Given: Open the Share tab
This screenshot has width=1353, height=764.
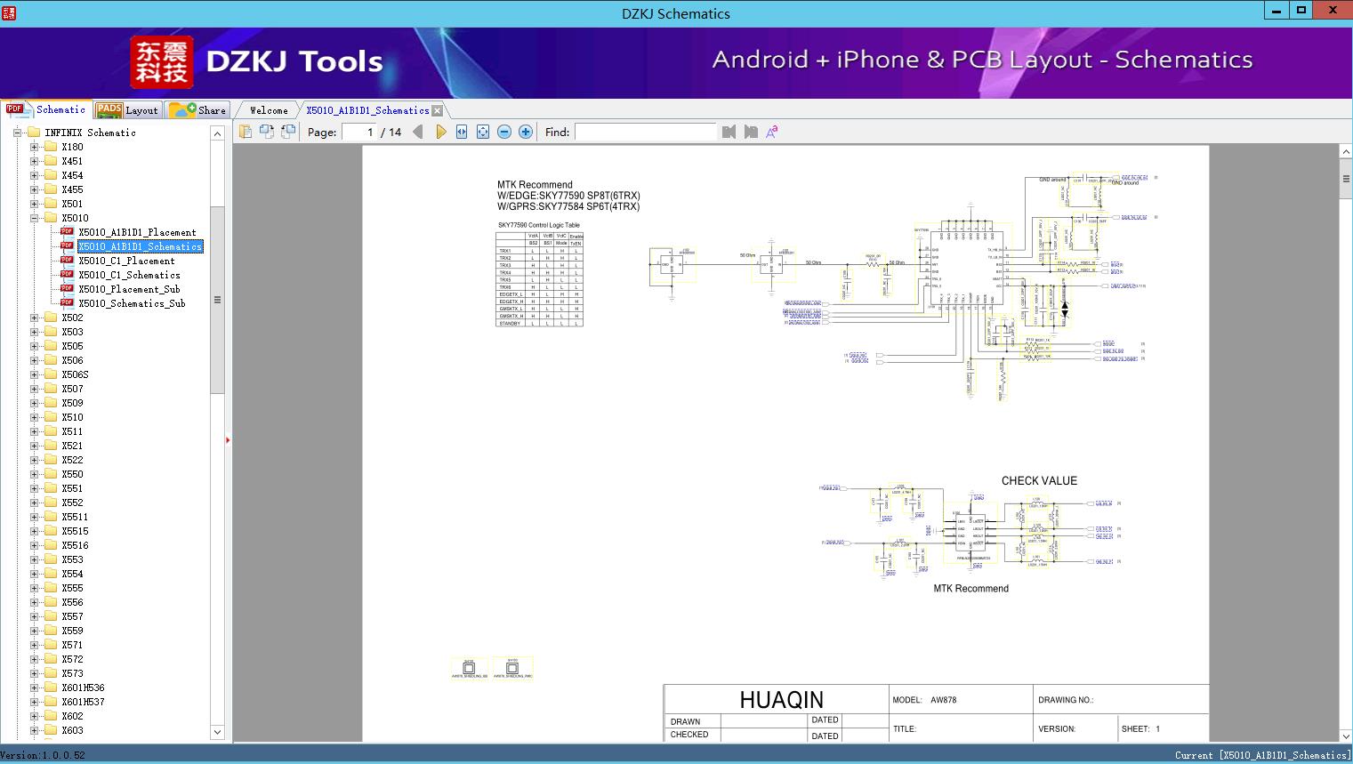Looking at the screenshot, I should coord(198,110).
